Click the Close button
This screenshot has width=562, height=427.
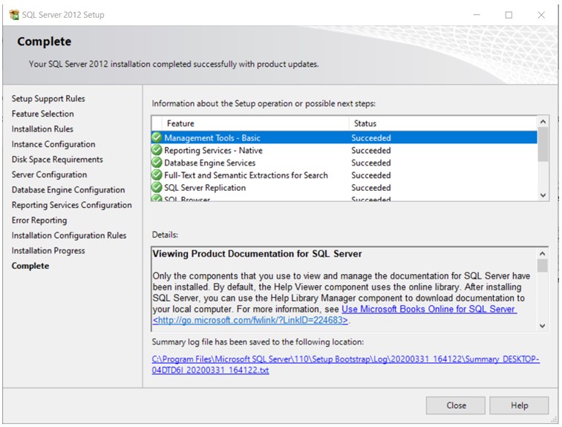(456, 405)
